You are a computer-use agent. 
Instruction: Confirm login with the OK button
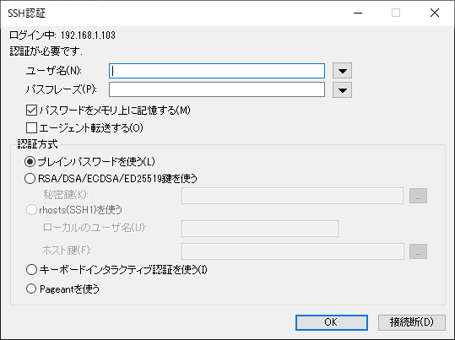tap(332, 322)
